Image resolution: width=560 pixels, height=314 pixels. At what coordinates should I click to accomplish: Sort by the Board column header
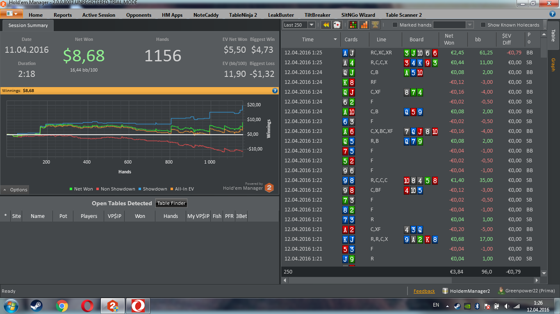point(416,39)
